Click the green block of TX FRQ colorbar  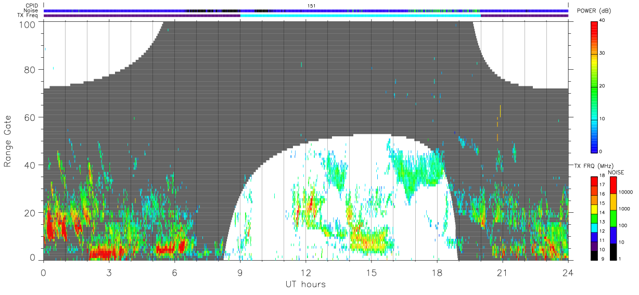[x=594, y=219]
